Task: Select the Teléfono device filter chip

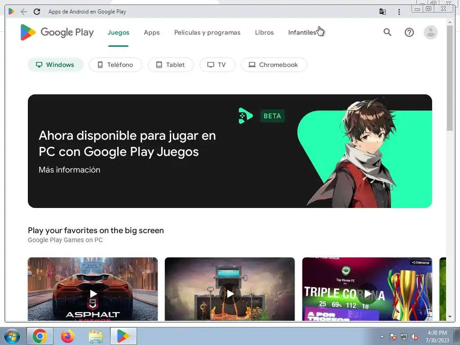Action: 115,65
